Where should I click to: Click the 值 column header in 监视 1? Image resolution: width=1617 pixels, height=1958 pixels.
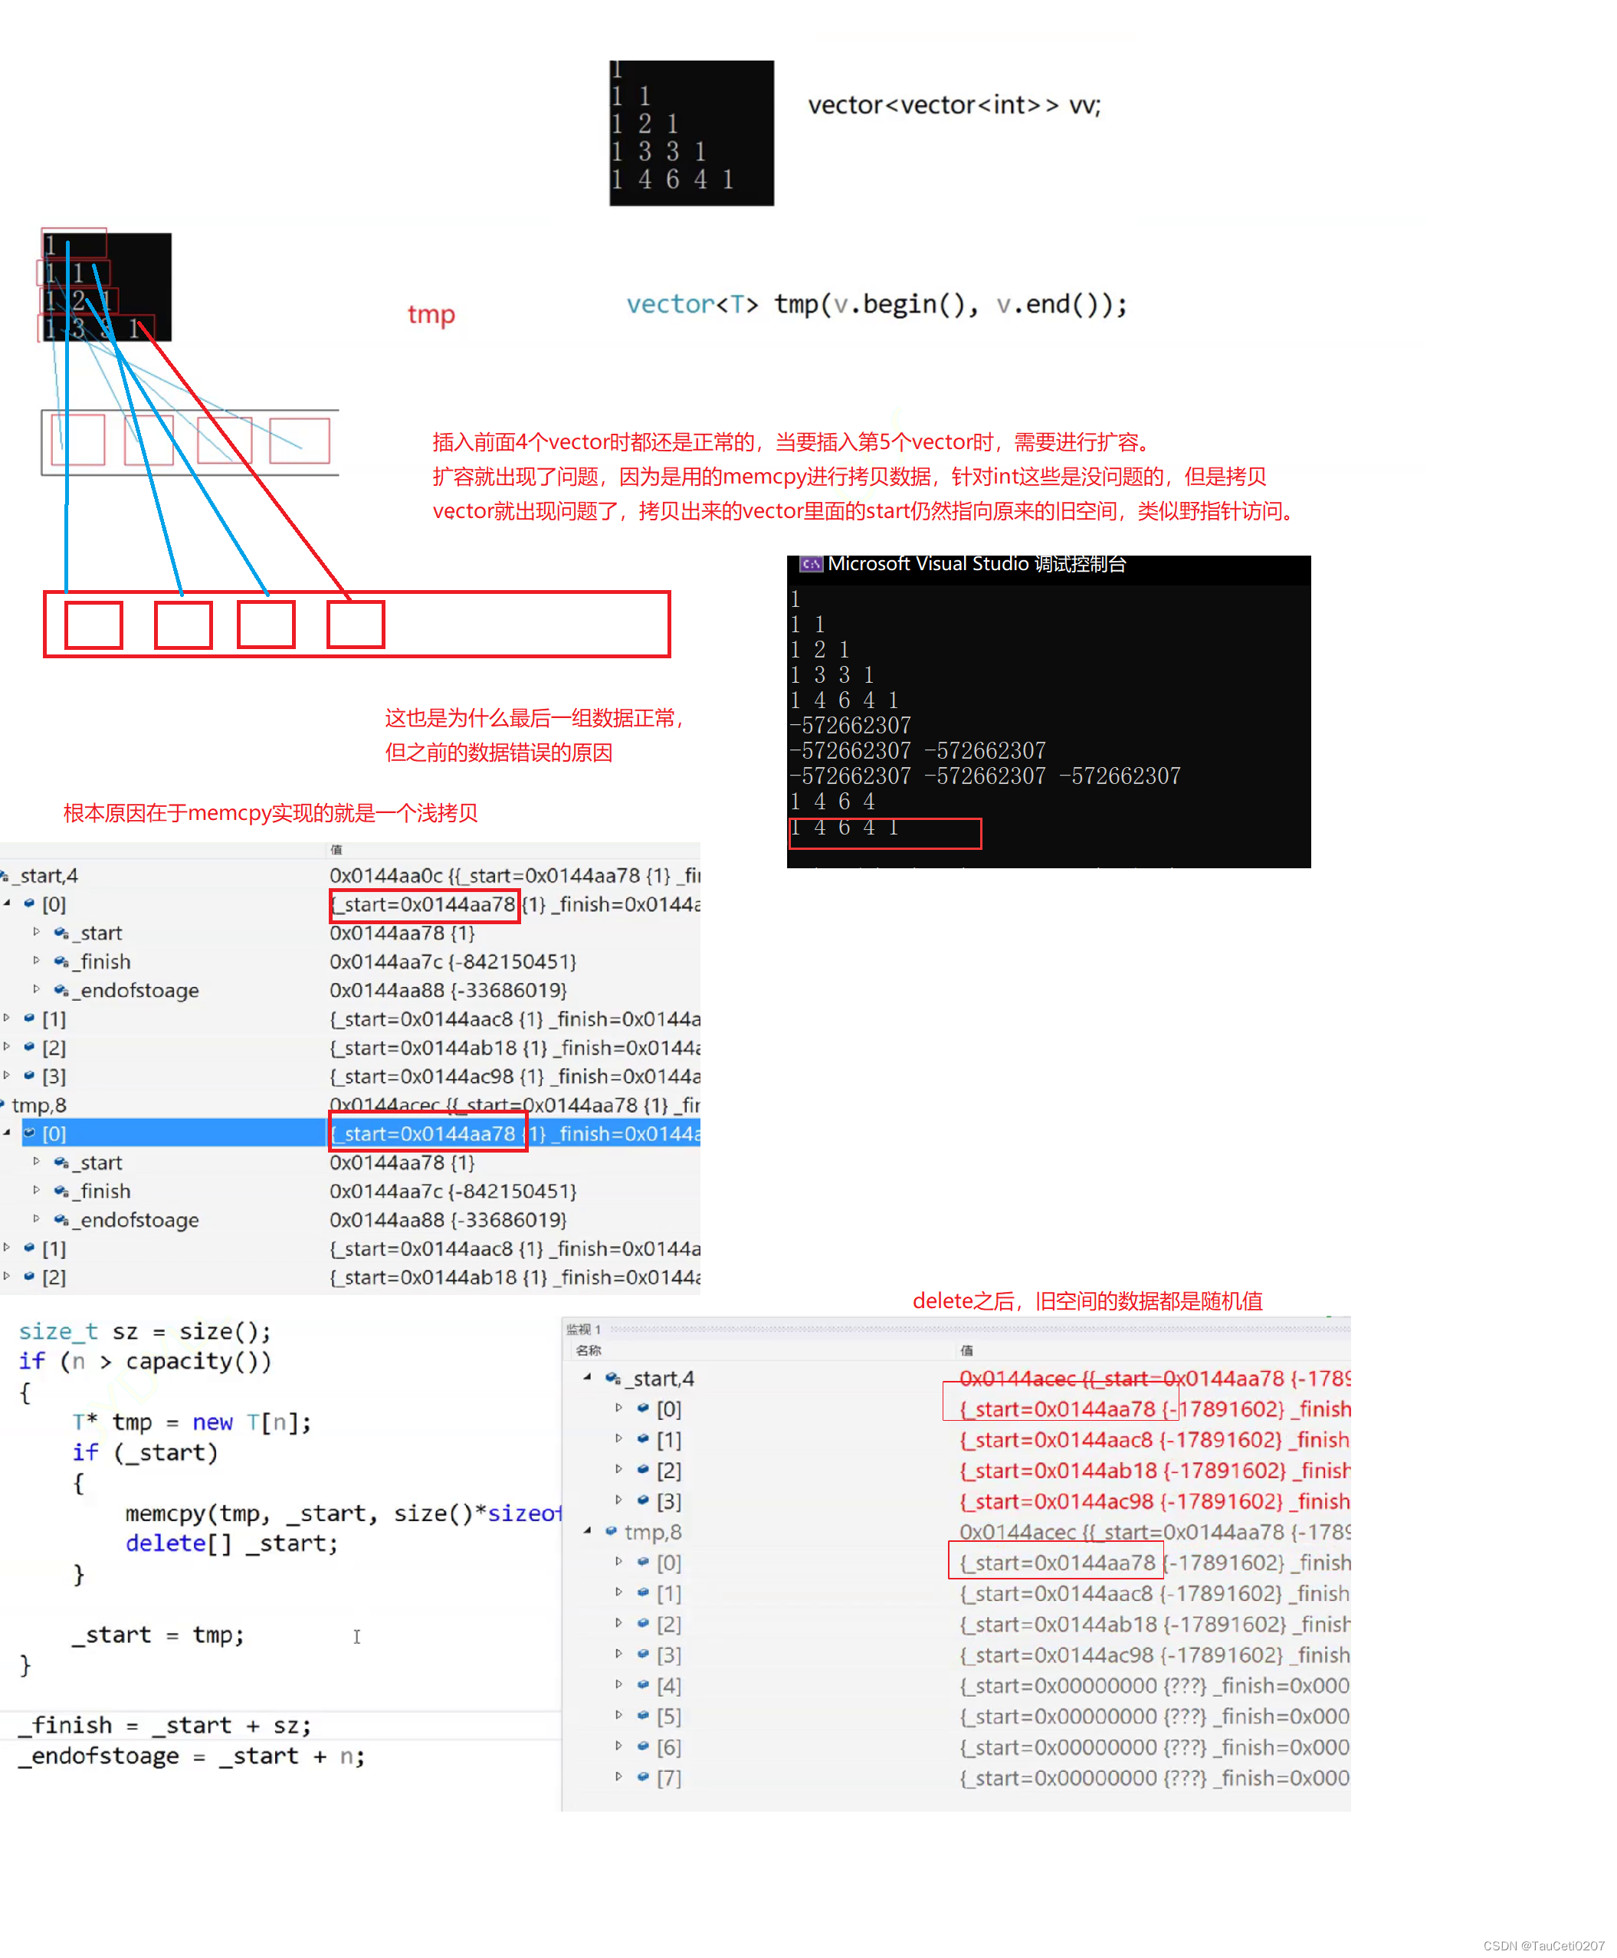coord(967,1350)
